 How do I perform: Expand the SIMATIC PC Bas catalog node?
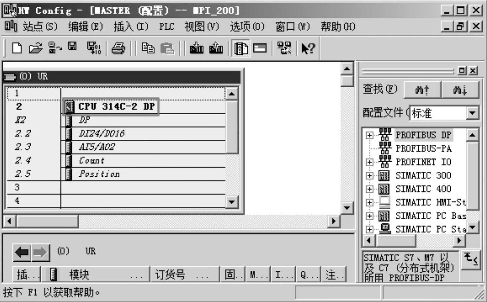pos(370,216)
